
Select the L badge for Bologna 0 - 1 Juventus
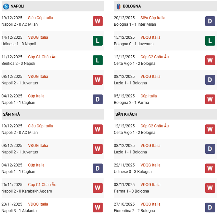tap(210, 41)
